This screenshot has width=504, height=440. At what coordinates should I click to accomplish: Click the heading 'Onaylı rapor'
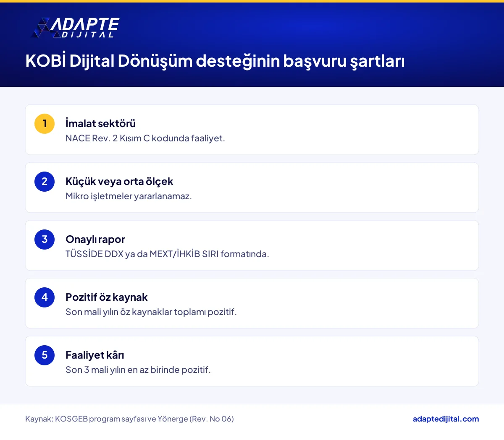point(95,239)
